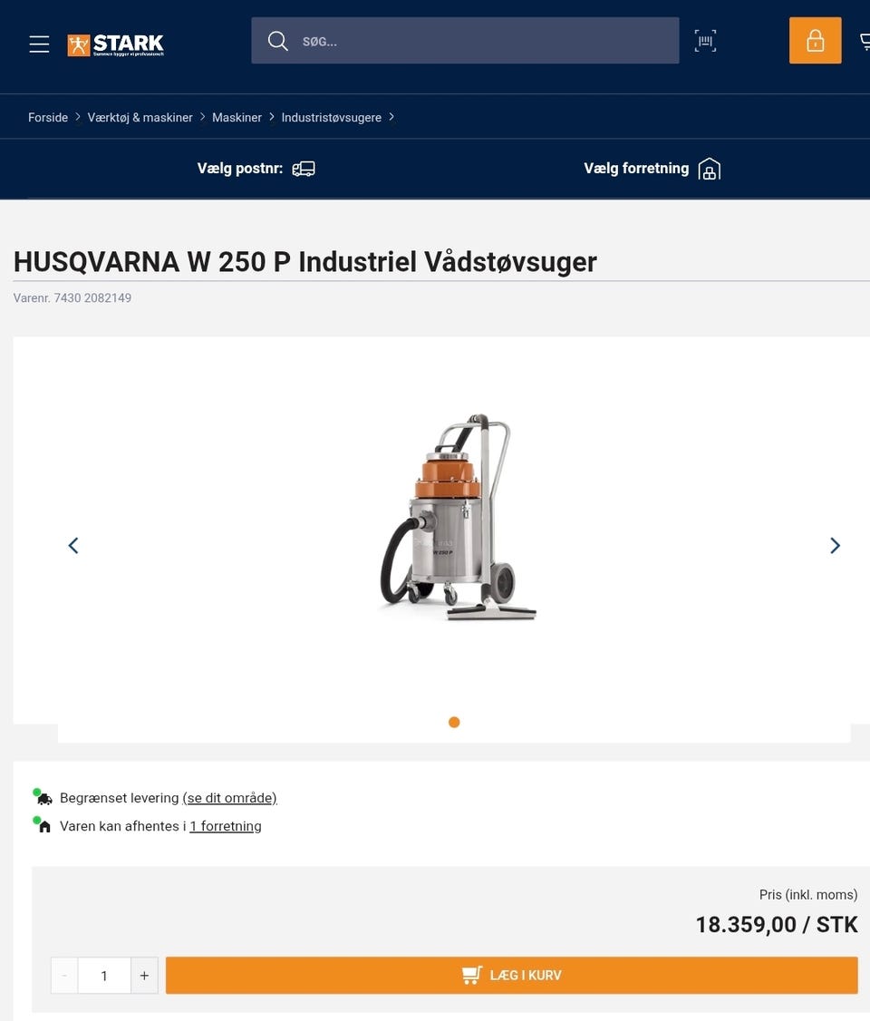This screenshot has width=870, height=1021.
Task: Click Vælg forretning label
Action: coord(636,168)
